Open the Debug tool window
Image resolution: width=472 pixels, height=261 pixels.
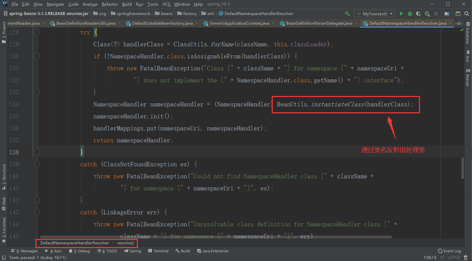point(79,251)
